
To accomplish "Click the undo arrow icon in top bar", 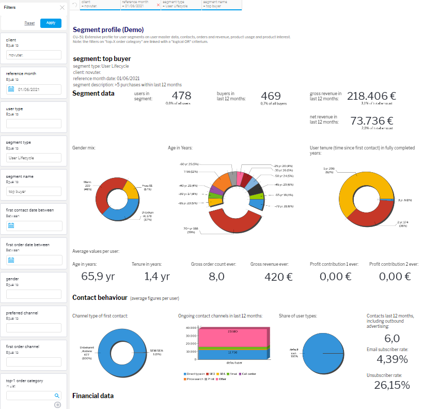I will 74,5.
